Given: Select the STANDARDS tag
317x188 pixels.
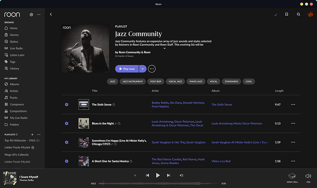Looking at the screenshot, I should point(232,81).
